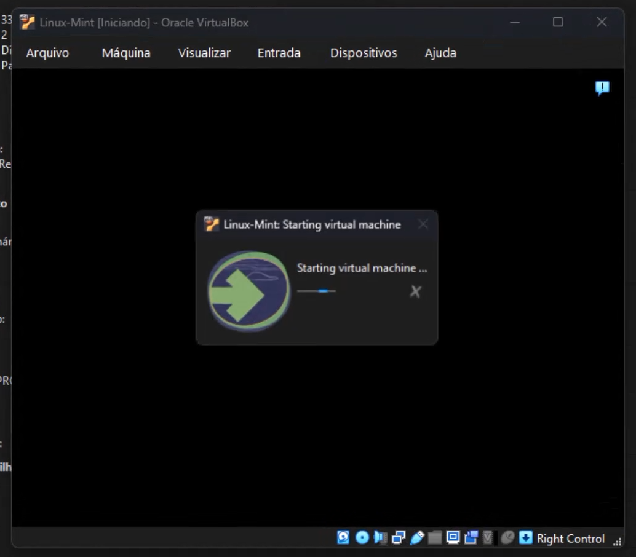Close the Starting virtual machine dialog

pos(423,224)
